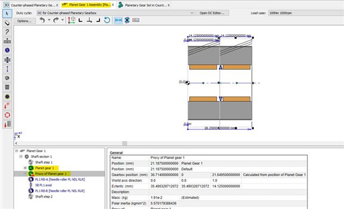Screen dimensions: 344x209
Task: Close the Planet Gear 1 Assembly tab
Action: tap(113, 5)
